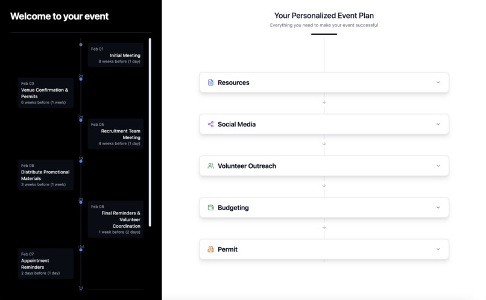Click the Budgeting section title
This screenshot has width=486, height=300.
pos(233,207)
